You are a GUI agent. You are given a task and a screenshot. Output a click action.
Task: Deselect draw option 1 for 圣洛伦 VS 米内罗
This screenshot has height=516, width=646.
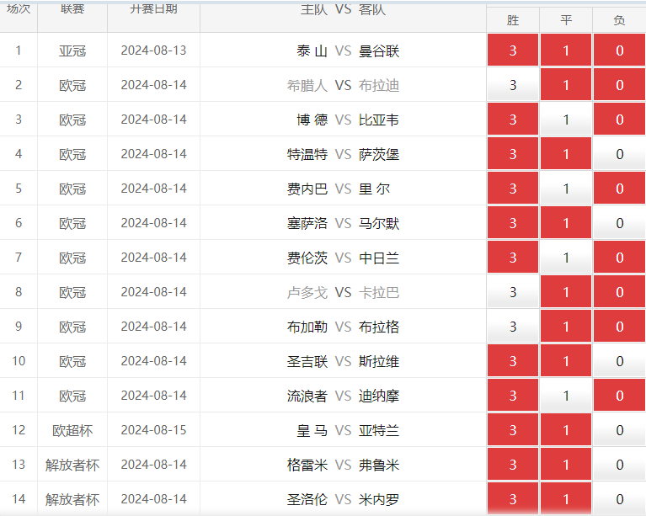[x=566, y=499]
